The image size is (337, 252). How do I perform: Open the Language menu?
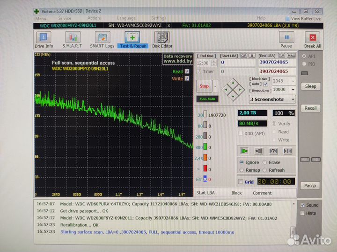pos(126,18)
